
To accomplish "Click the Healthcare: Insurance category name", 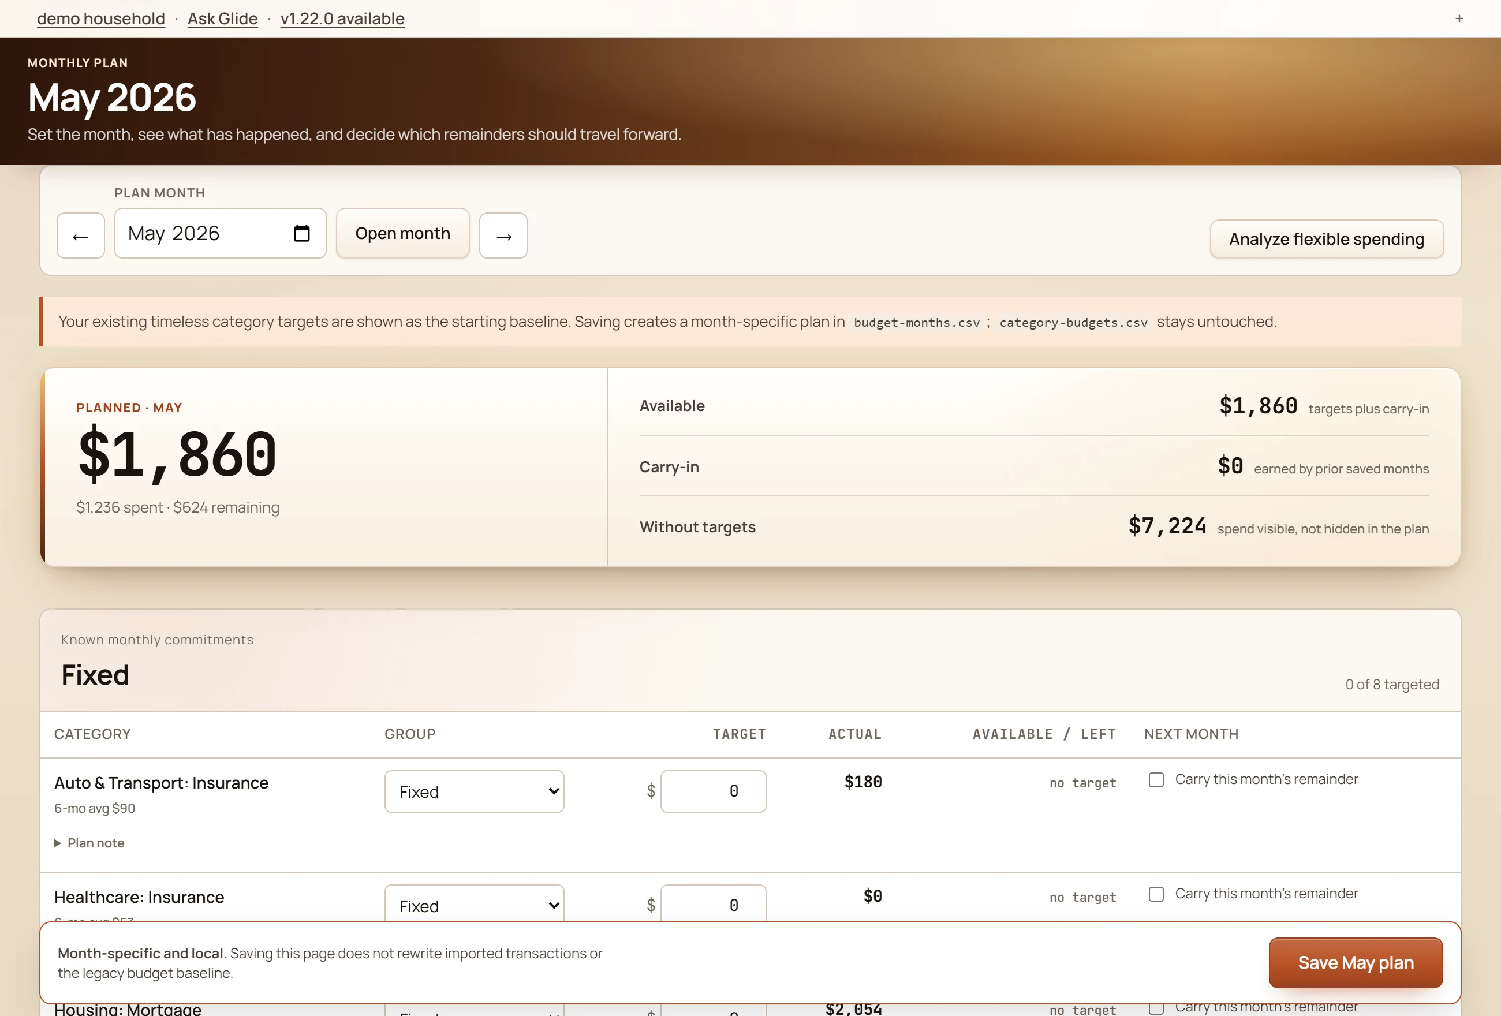I will tap(140, 897).
